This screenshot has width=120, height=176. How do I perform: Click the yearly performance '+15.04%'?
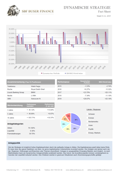pos(50,110)
